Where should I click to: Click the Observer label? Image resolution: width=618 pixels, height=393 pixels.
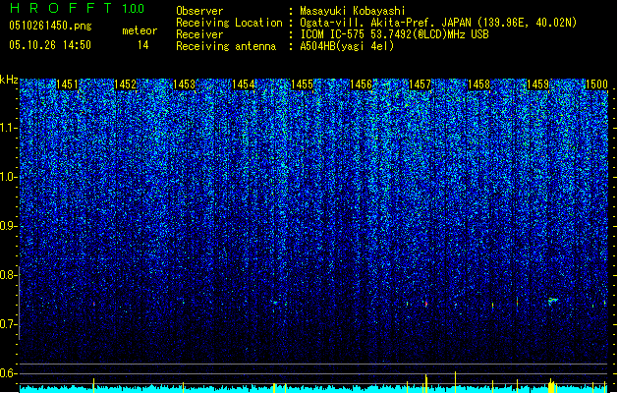(x=199, y=11)
